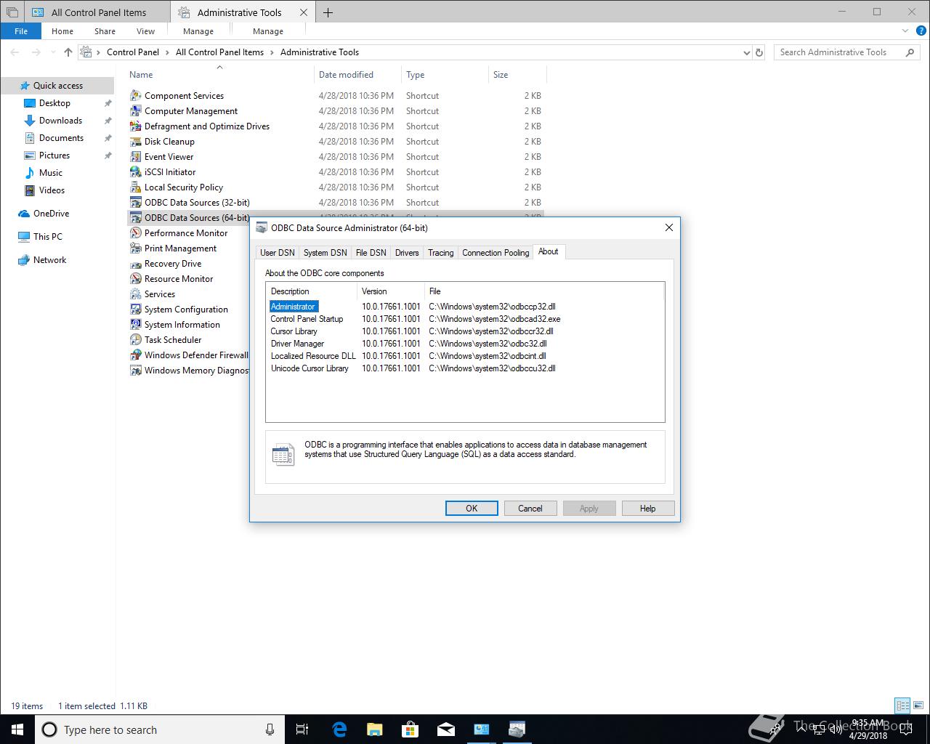The image size is (930, 744).
Task: Select iSCSI Initiator icon
Action: [x=135, y=171]
